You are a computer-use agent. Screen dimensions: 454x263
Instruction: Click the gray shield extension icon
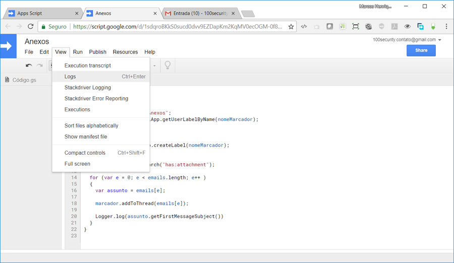[329, 26]
